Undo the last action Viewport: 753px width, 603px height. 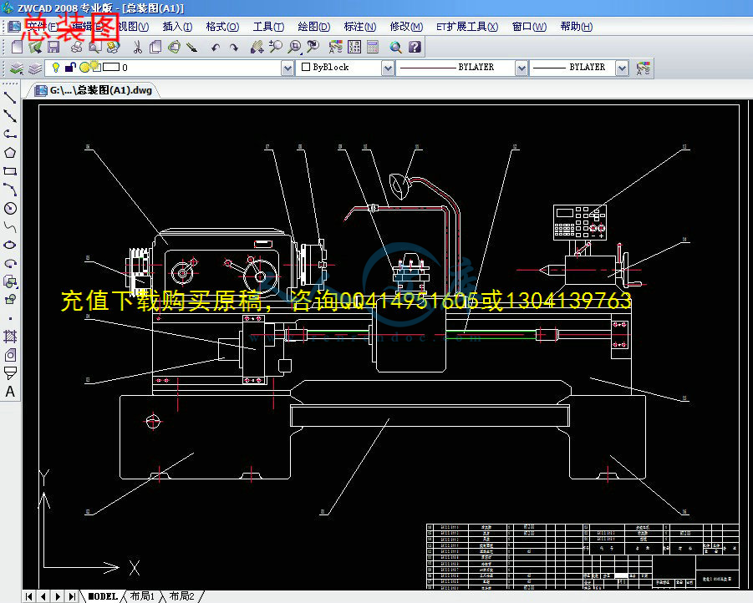216,47
